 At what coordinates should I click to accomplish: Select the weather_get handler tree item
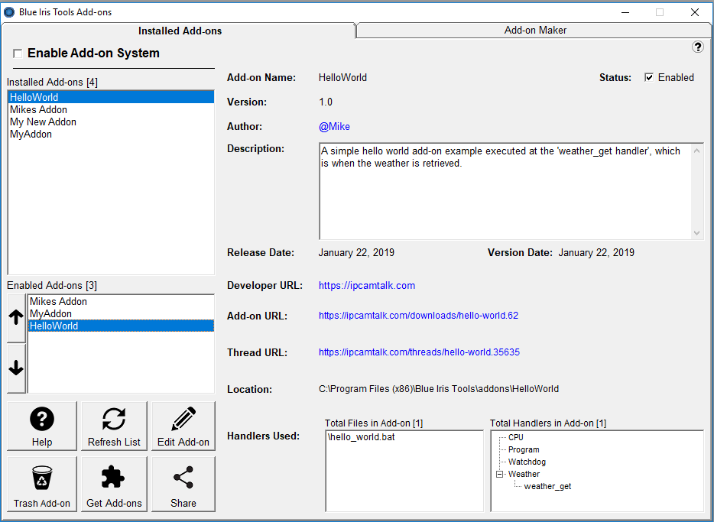(547, 486)
